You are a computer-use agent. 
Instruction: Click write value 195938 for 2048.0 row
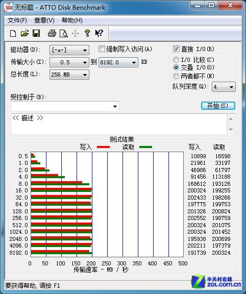(196, 239)
